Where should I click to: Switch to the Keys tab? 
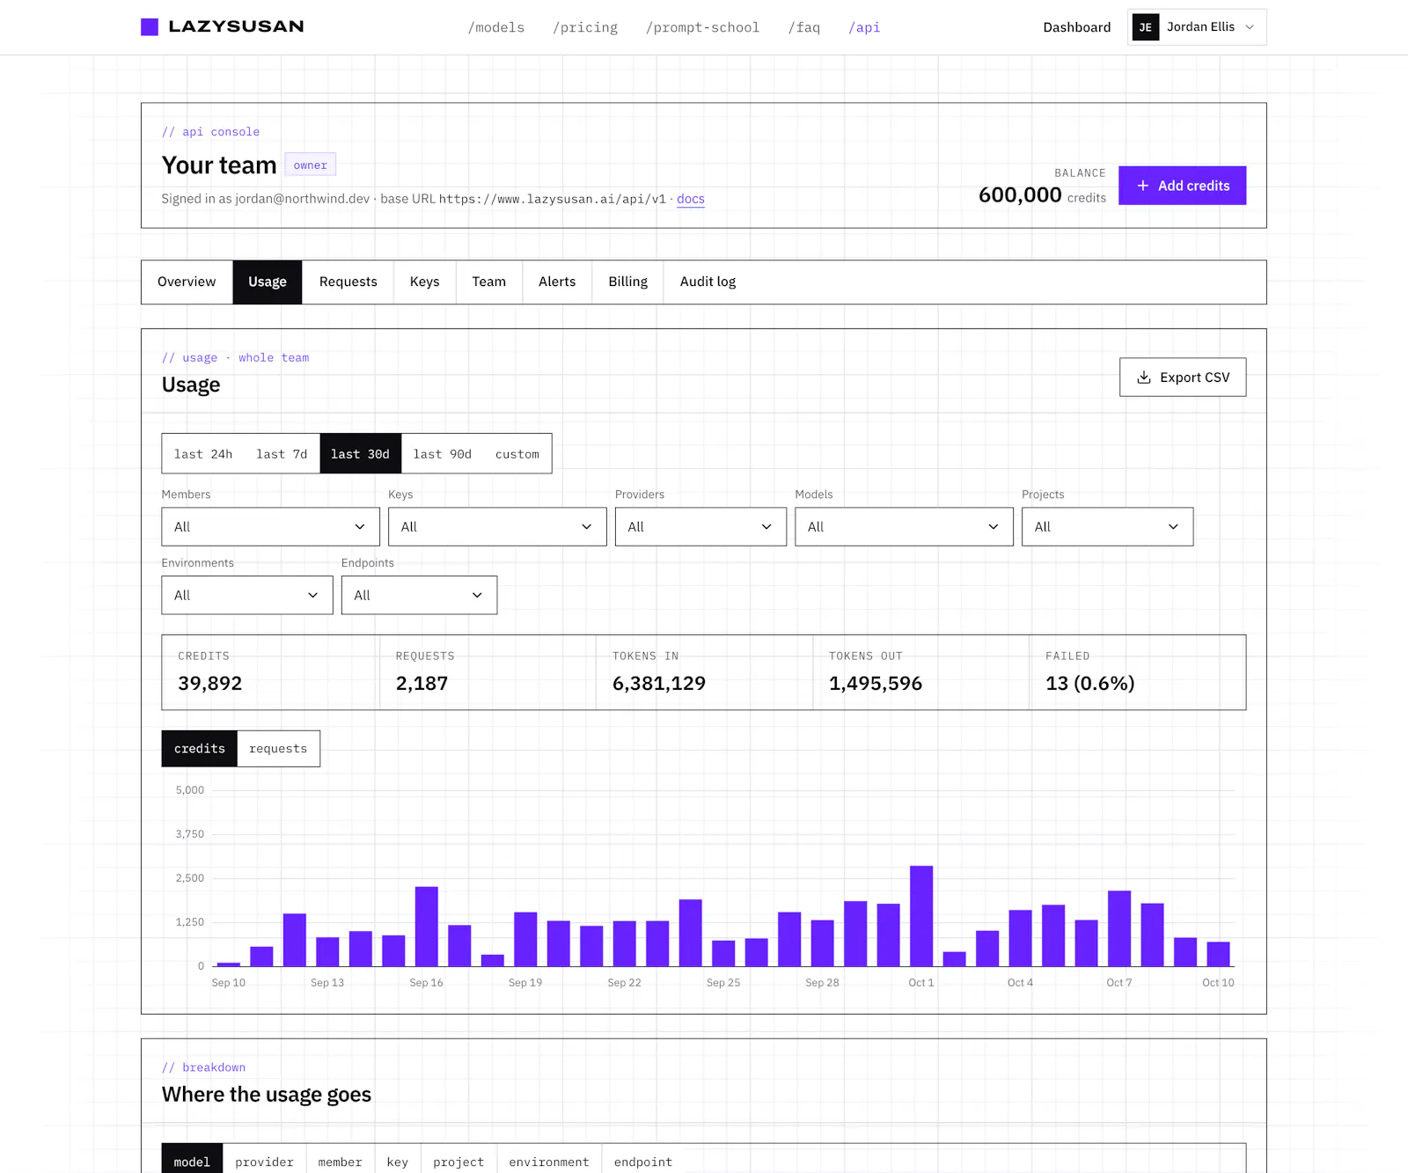425,282
